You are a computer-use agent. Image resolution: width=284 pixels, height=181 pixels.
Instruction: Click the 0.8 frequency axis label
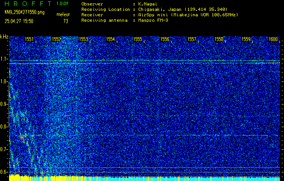click(x=4, y=127)
